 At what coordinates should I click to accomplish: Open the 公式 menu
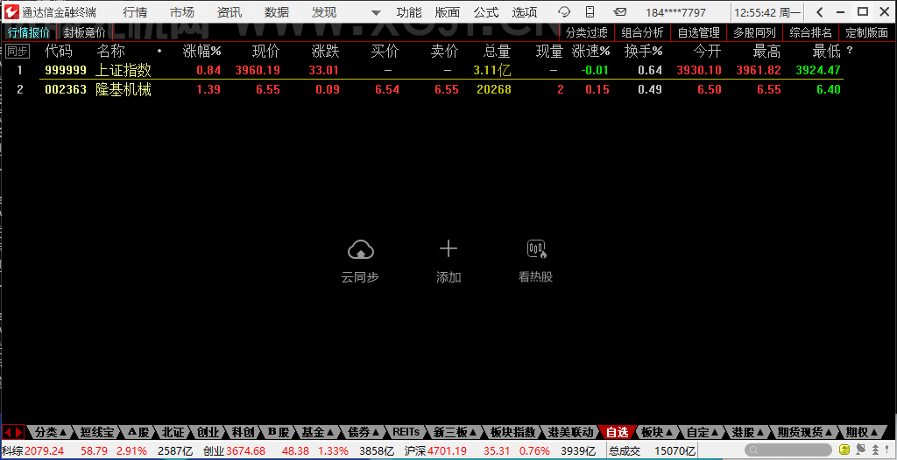click(486, 12)
